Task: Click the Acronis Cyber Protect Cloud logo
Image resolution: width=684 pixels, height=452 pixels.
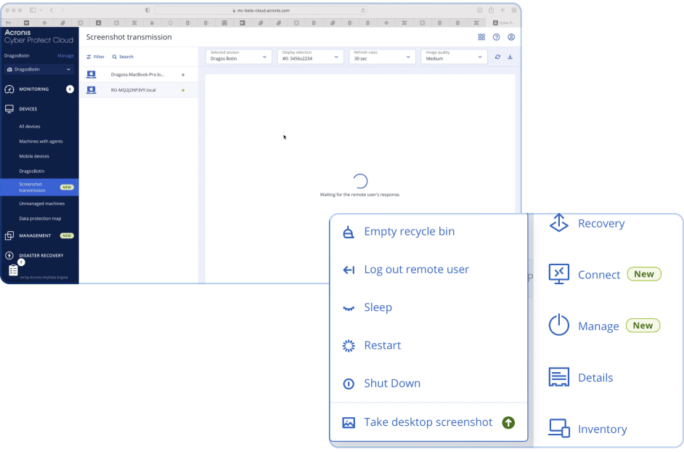Action: tap(38, 36)
